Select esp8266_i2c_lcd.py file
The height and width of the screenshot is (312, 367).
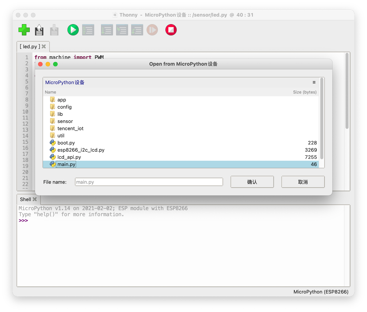click(x=81, y=150)
